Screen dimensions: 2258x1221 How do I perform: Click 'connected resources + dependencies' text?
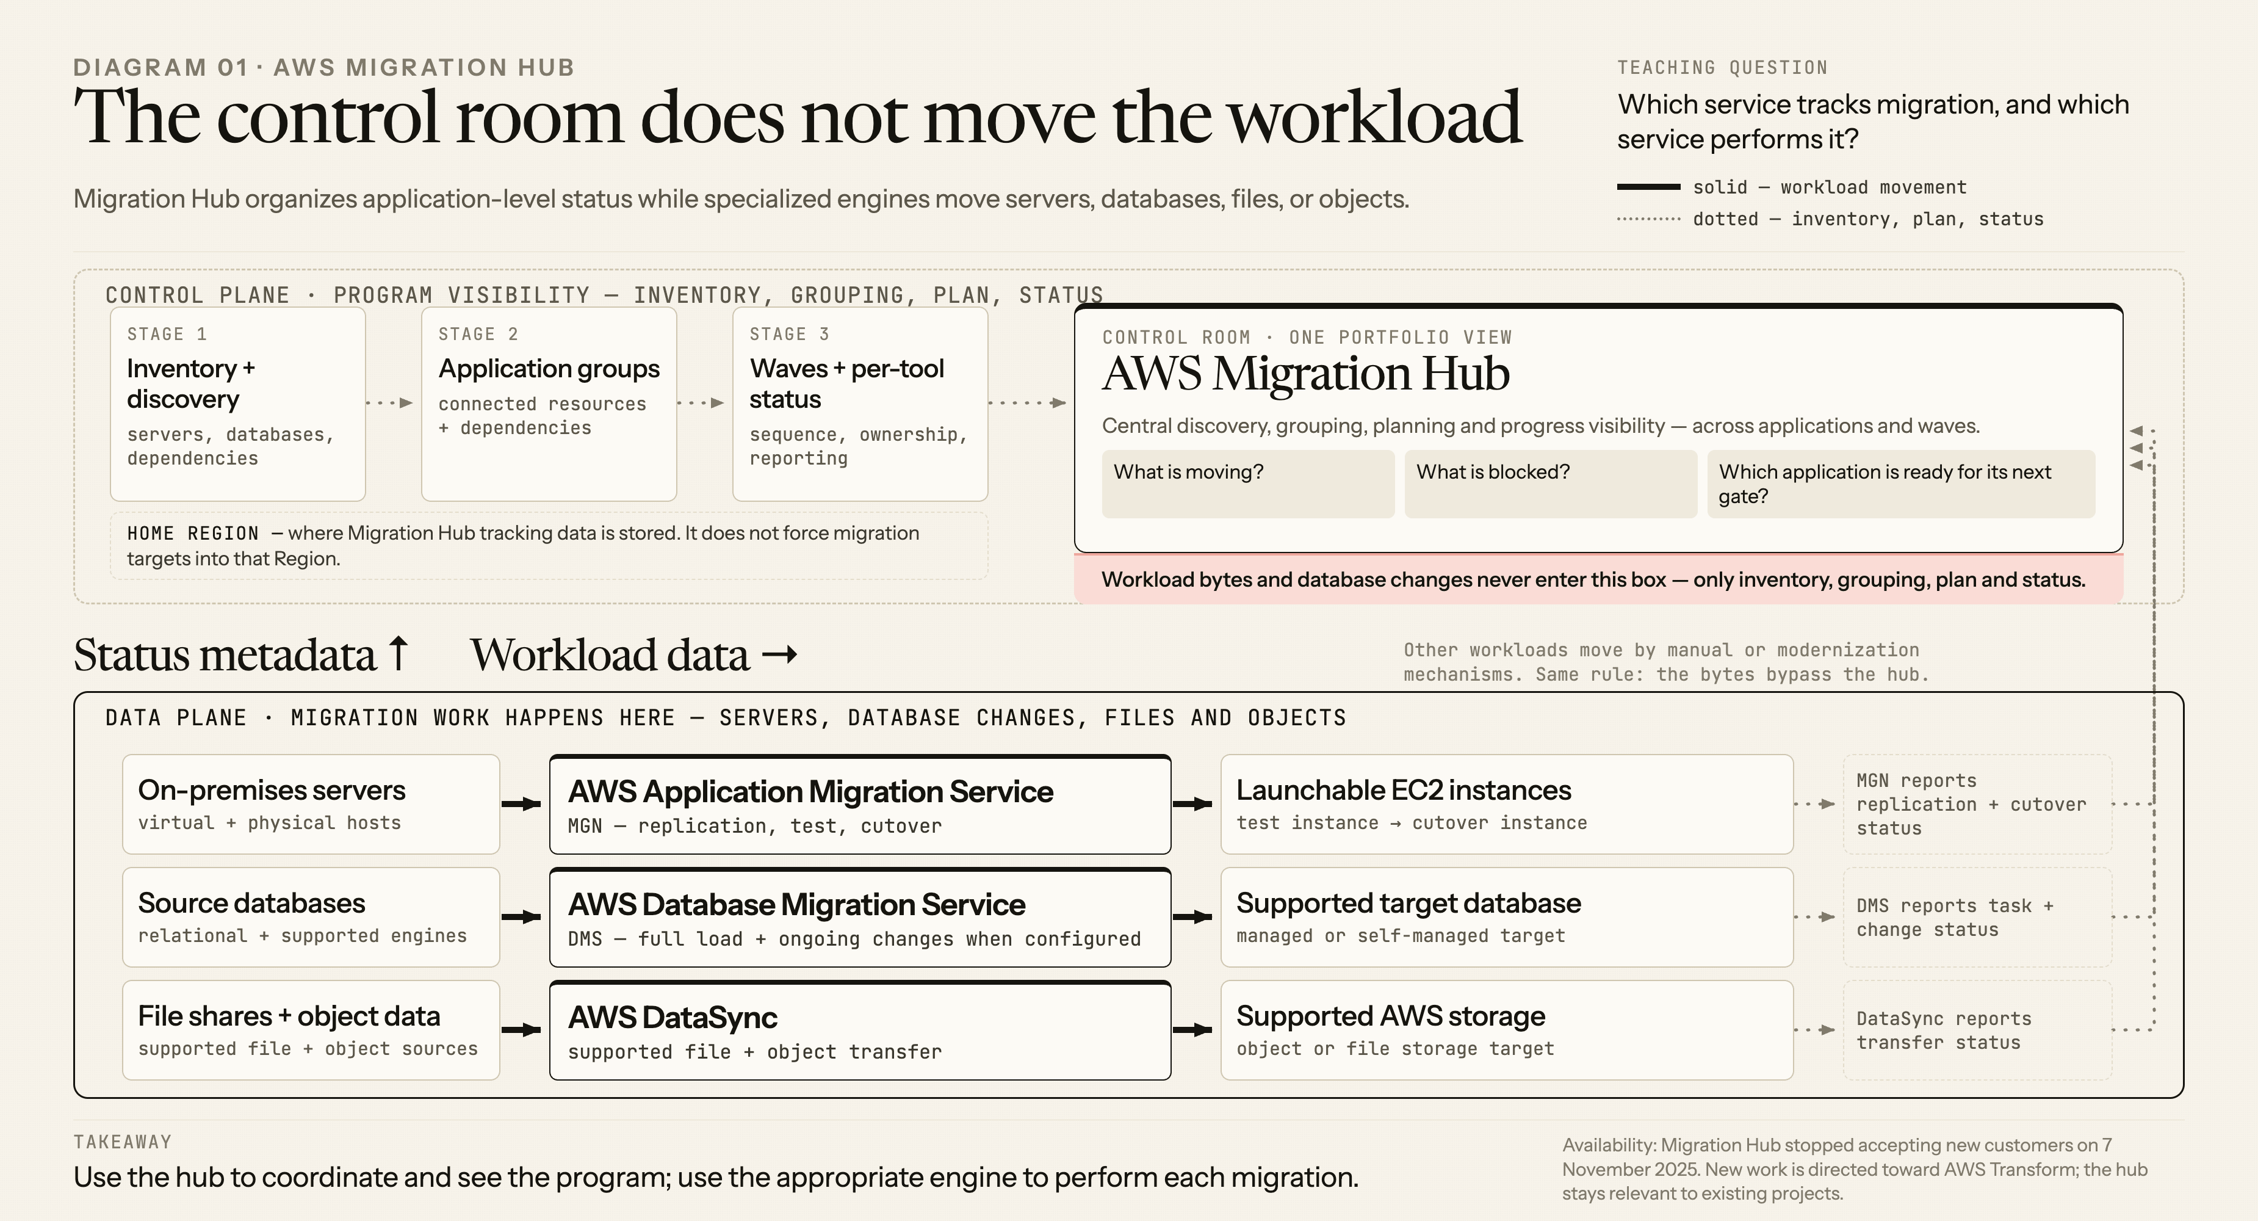click(x=543, y=416)
